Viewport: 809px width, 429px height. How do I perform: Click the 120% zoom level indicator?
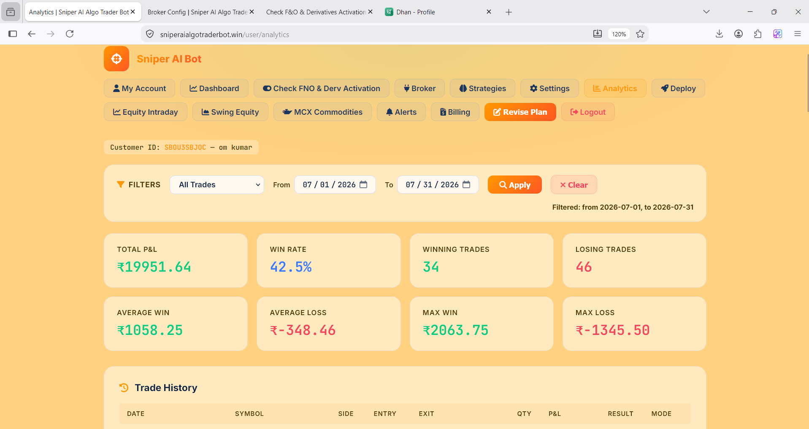[x=619, y=34]
